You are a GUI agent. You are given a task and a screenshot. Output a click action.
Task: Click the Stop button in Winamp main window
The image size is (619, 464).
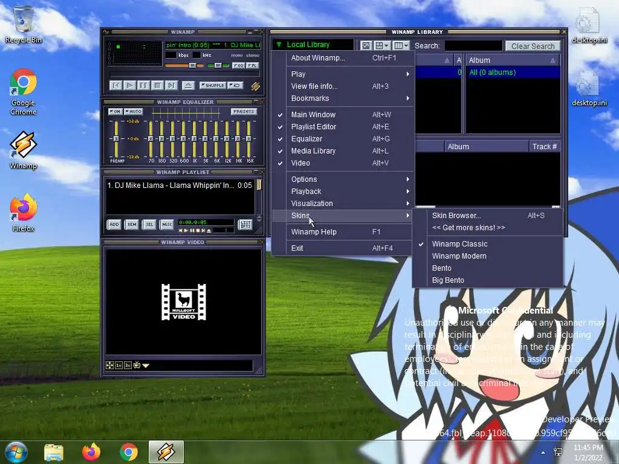pyautogui.click(x=157, y=85)
